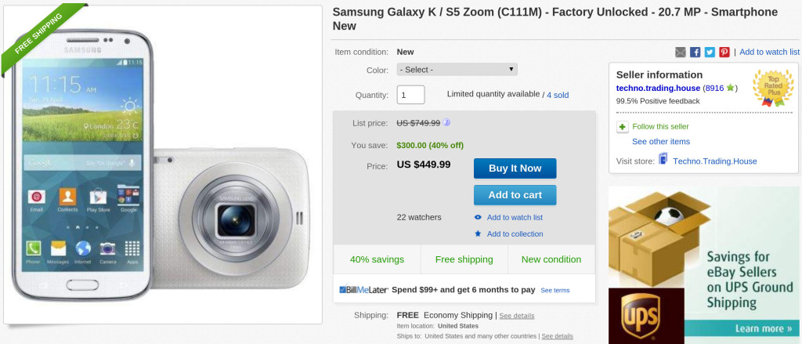Click the store icon beside Visit store
The image size is (802, 344).
click(x=663, y=160)
